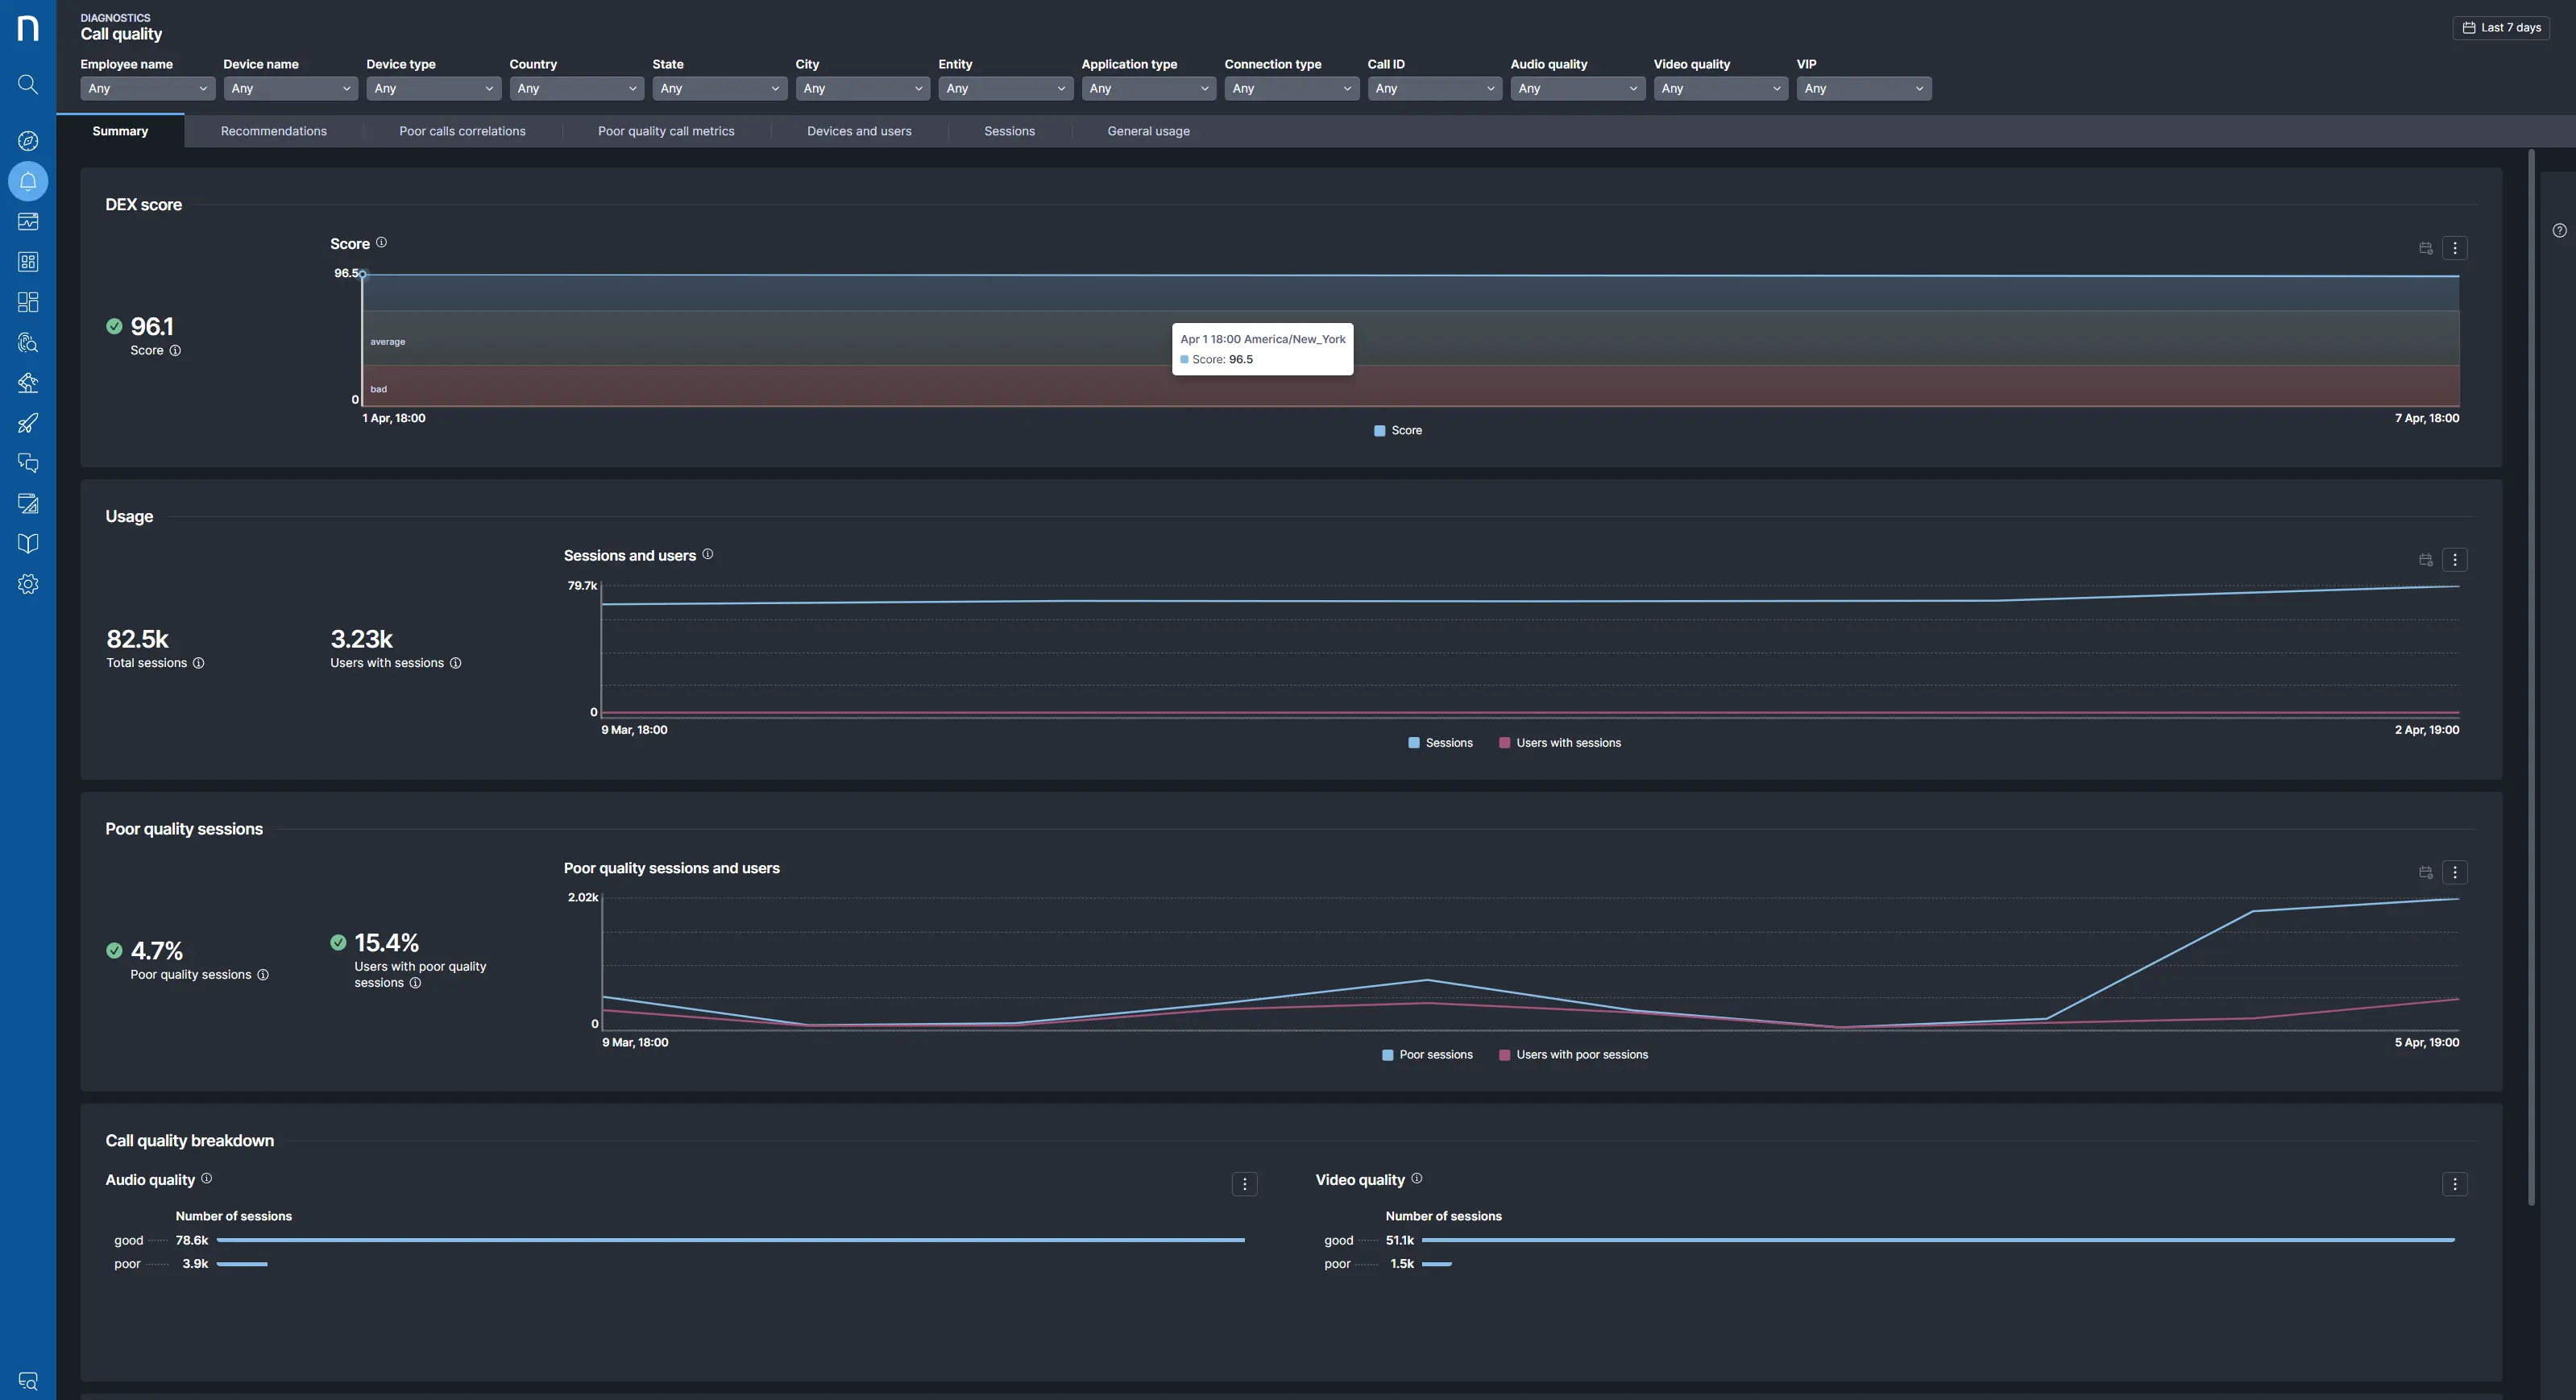Select the Summary tab
The width and height of the screenshot is (2576, 1400).
(x=120, y=131)
